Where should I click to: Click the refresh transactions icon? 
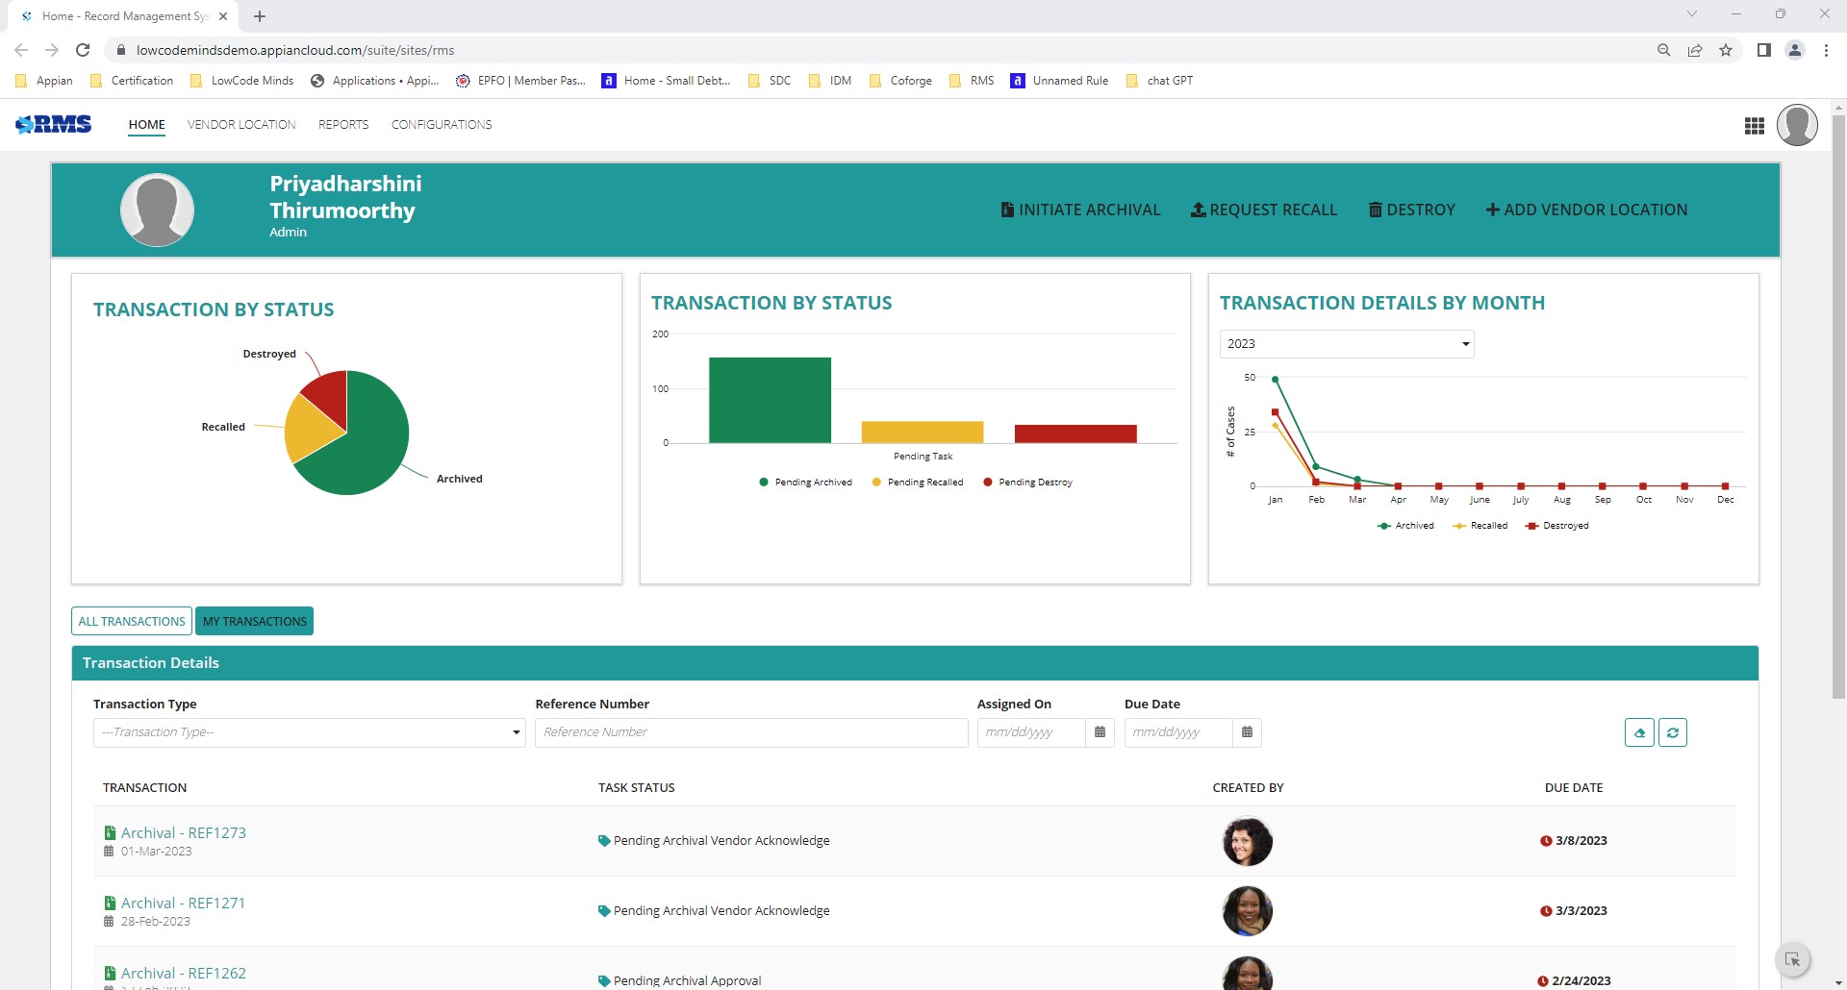pyautogui.click(x=1674, y=732)
